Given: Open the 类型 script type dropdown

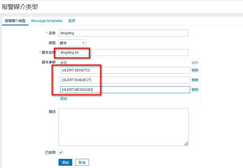Looking at the screenshot, I should pos(72,43).
